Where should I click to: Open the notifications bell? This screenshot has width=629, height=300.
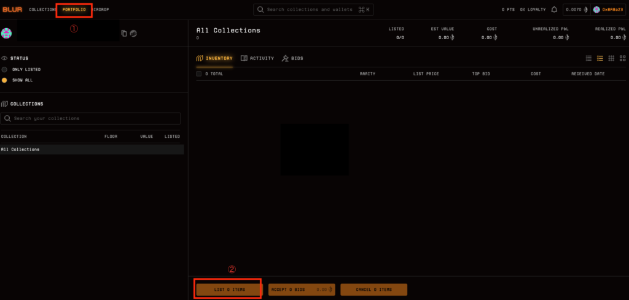[555, 10]
